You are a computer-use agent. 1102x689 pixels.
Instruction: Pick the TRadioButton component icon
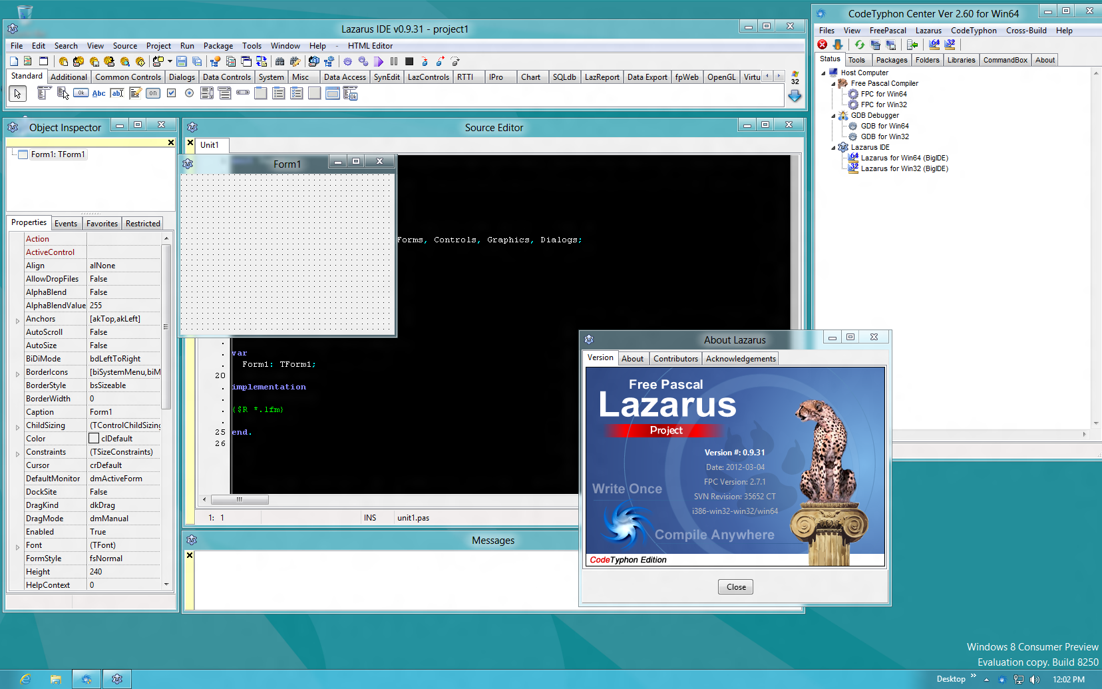(x=189, y=93)
